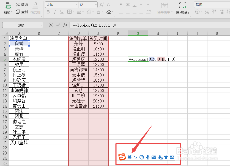Confirm the formula with the checkmark
The height and width of the screenshot is (166, 230).
point(58,25)
